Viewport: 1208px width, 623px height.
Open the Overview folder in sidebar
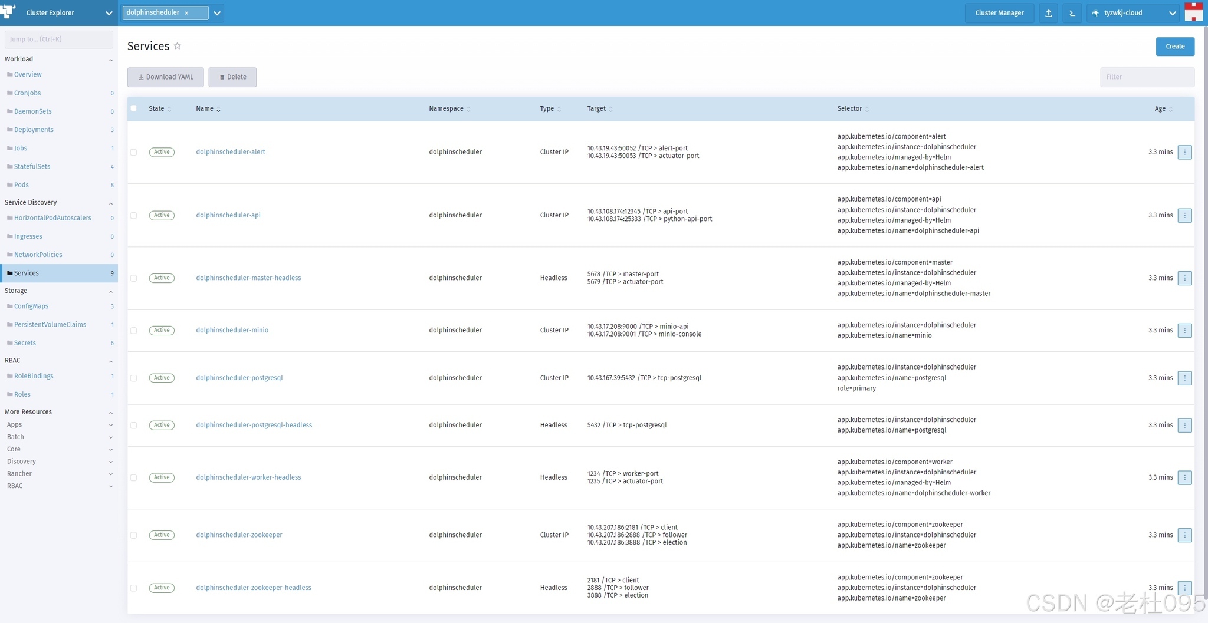click(x=28, y=75)
